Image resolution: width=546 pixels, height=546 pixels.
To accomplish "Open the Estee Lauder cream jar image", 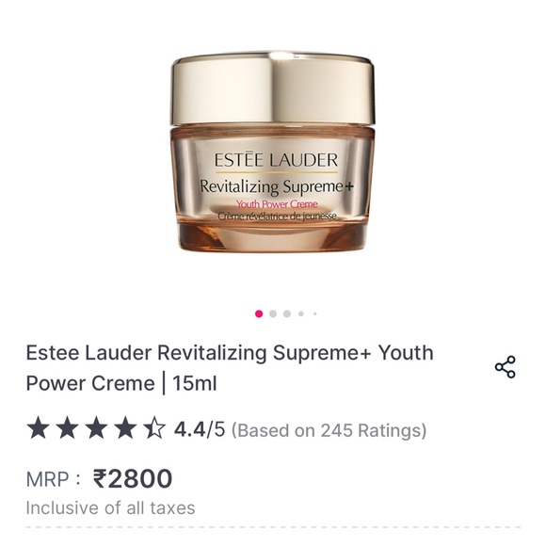I will [273, 152].
